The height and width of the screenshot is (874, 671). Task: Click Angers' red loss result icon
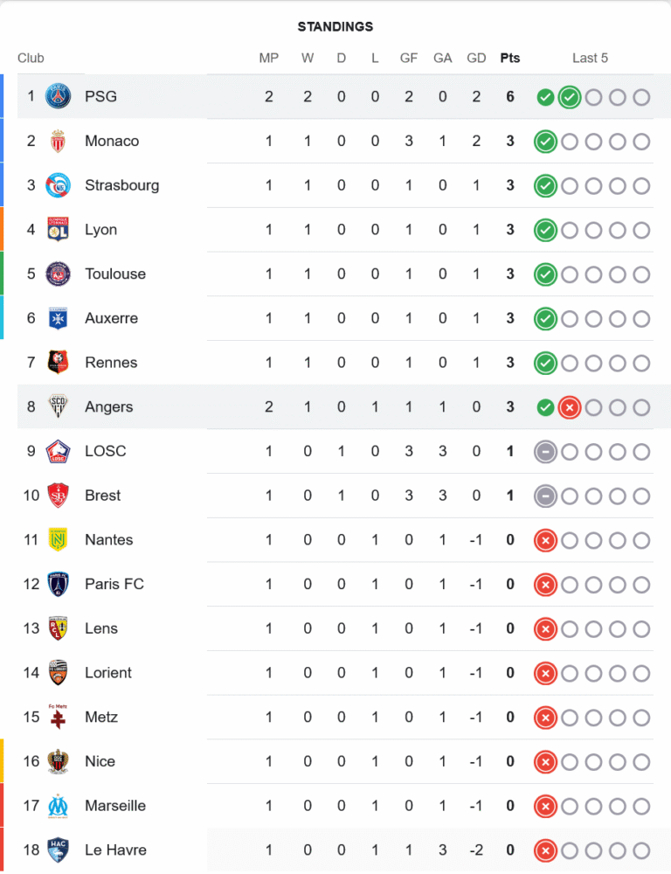pyautogui.click(x=570, y=407)
